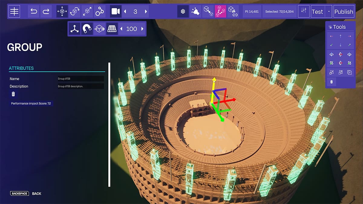Click the undo arrow
This screenshot has width=363, height=204.
coord(34,11)
